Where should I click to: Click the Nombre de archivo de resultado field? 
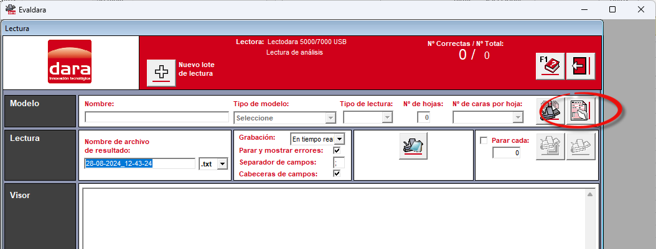point(140,163)
